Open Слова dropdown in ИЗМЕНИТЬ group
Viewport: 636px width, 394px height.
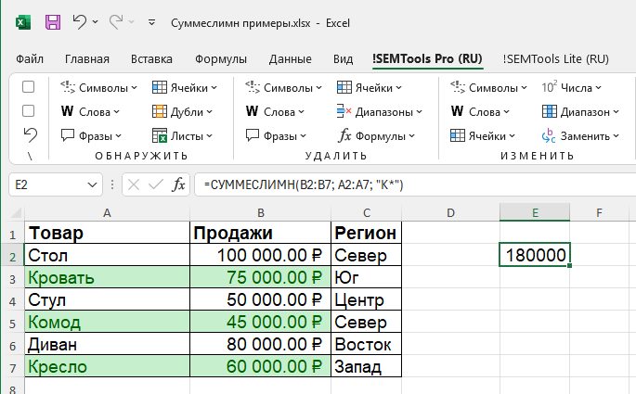[480, 111]
